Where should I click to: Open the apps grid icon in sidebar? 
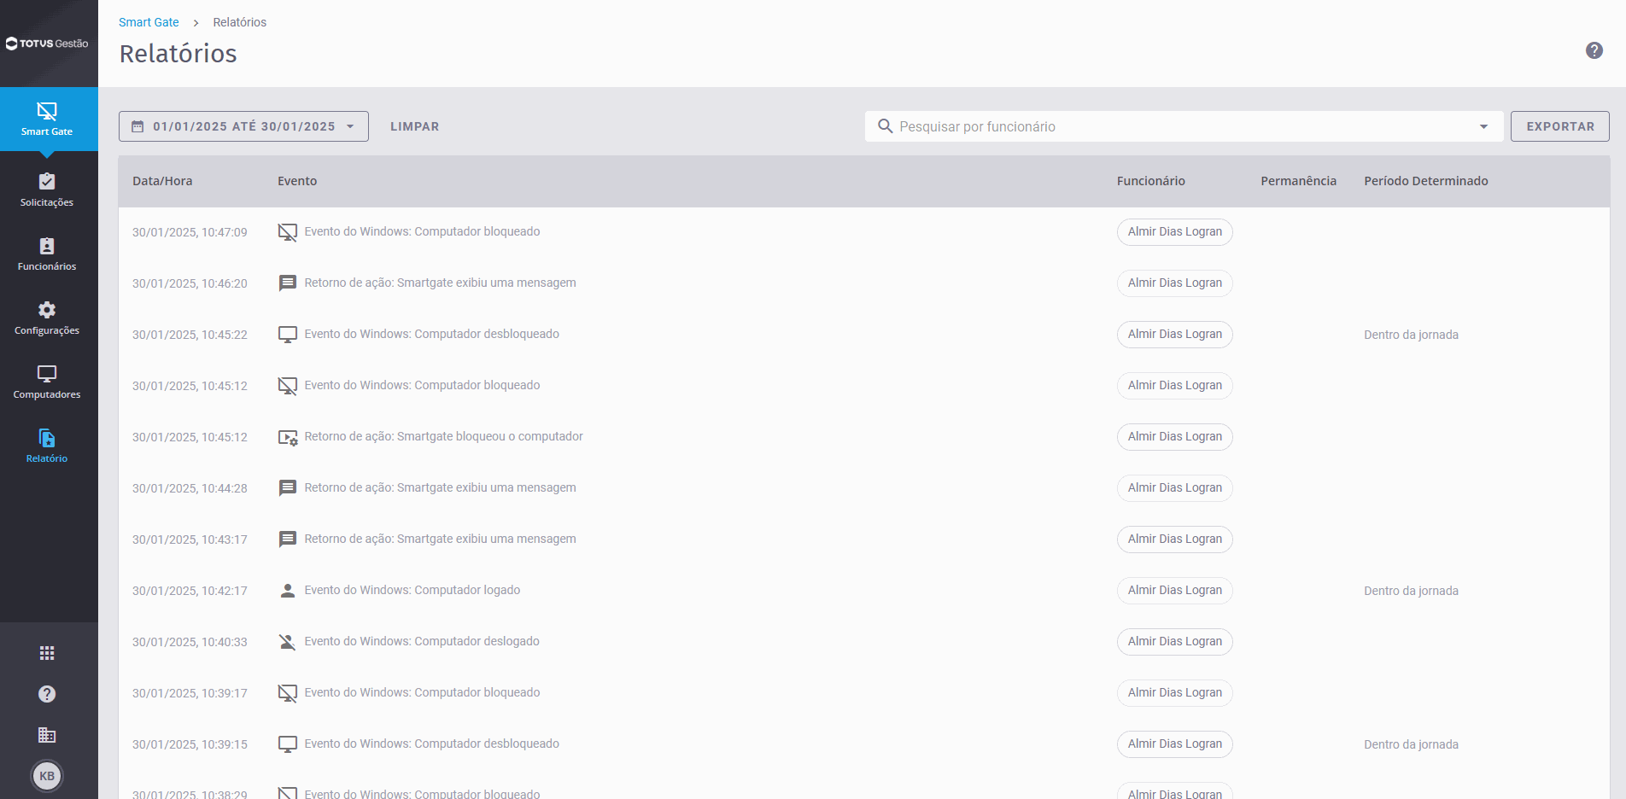47,653
